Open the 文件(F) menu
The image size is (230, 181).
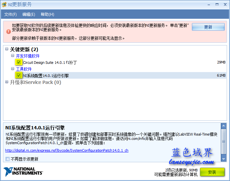click(x=11, y=14)
